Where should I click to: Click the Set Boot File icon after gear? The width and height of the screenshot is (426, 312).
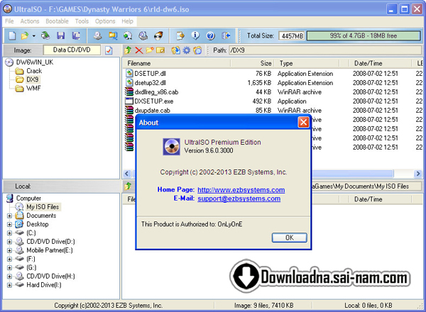tap(197, 50)
